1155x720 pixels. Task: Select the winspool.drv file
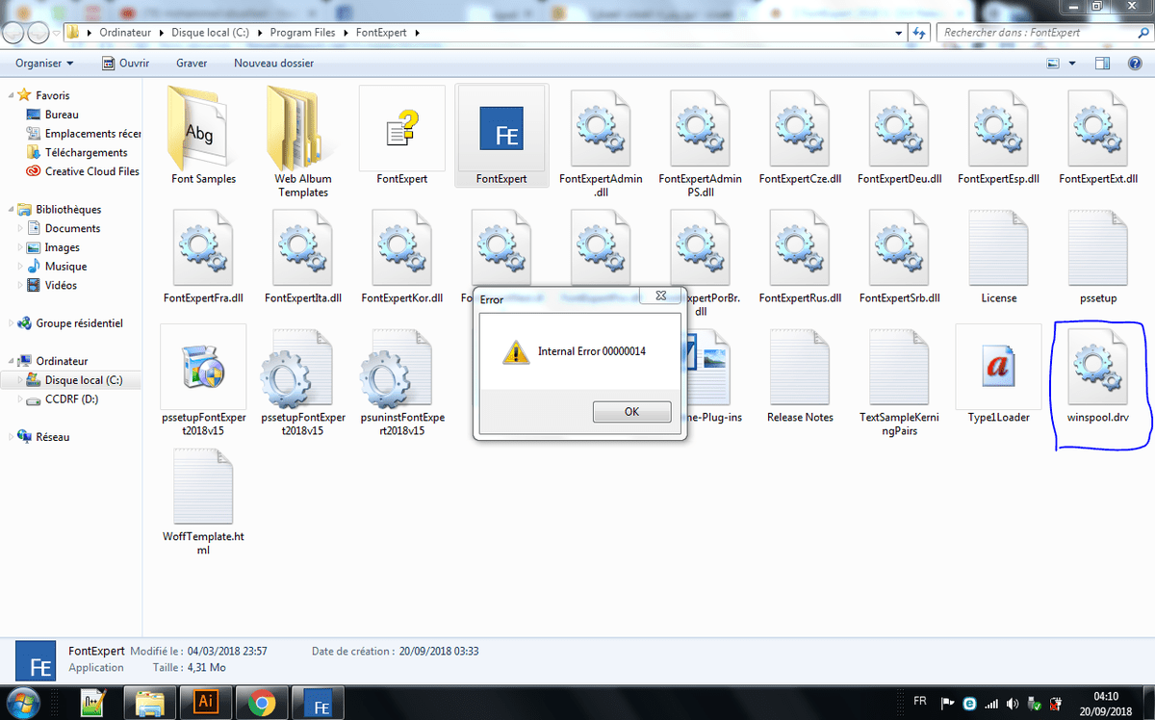point(1098,373)
